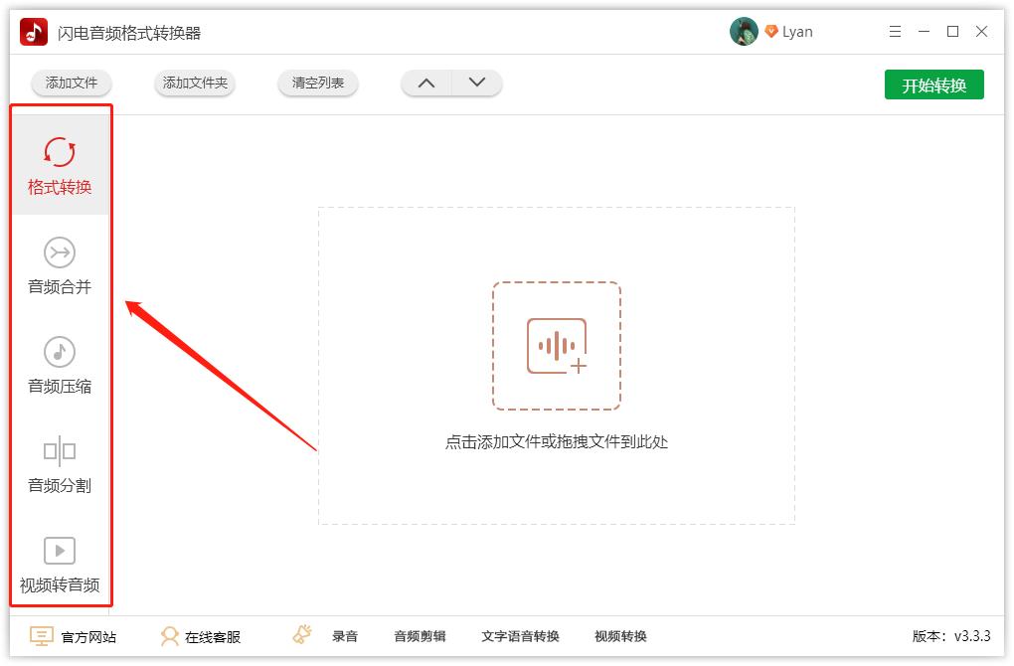Switch to 音频压缩 (Audio Compression)
Screen dimensions: 1014x666
click(60, 363)
